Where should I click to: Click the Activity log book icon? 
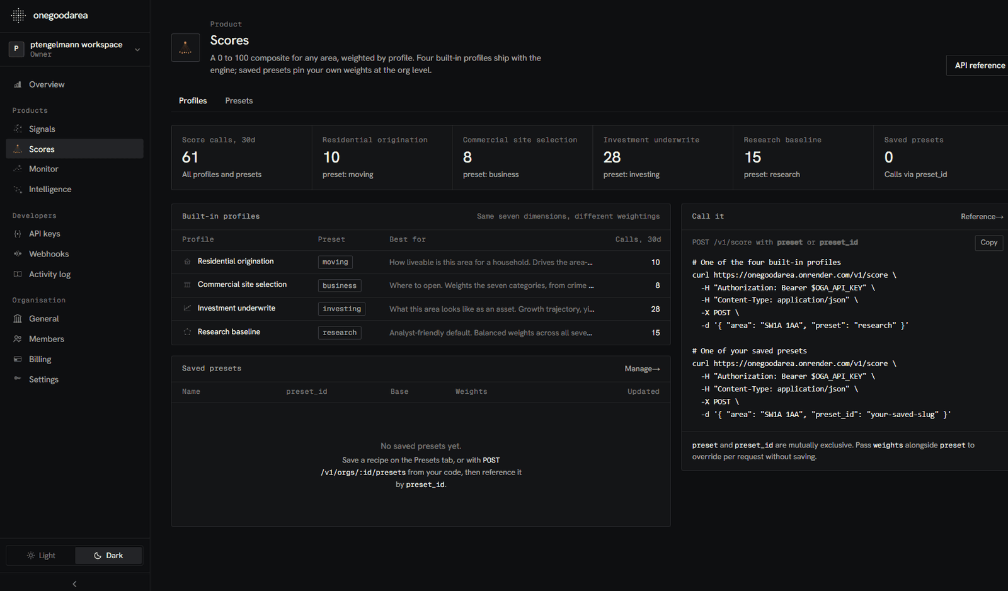(18, 274)
